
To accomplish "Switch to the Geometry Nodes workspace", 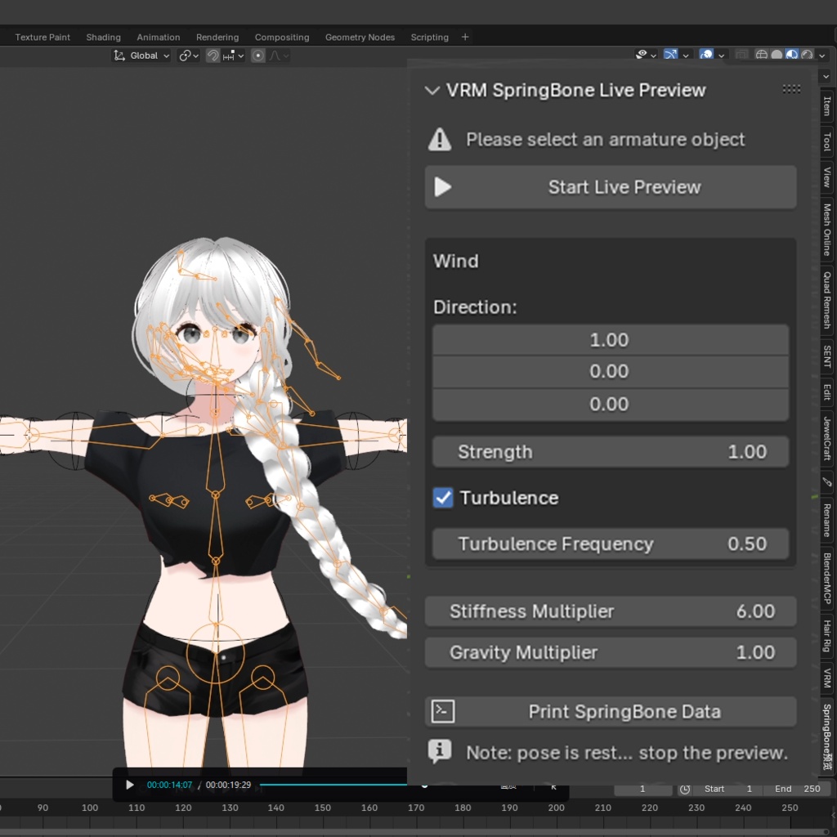I will coord(360,38).
